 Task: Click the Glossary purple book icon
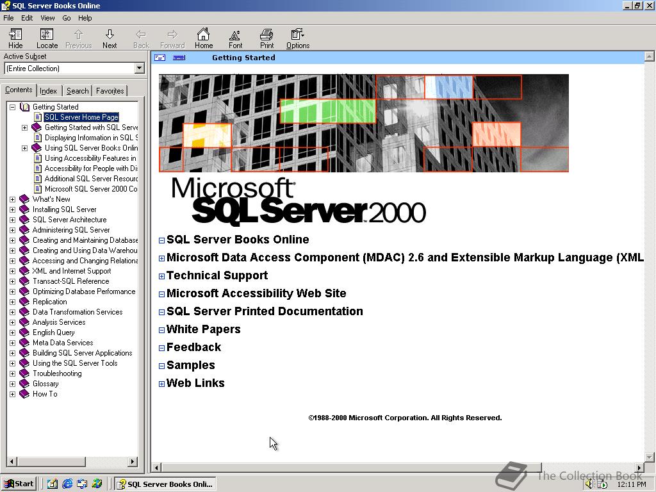[x=24, y=384]
